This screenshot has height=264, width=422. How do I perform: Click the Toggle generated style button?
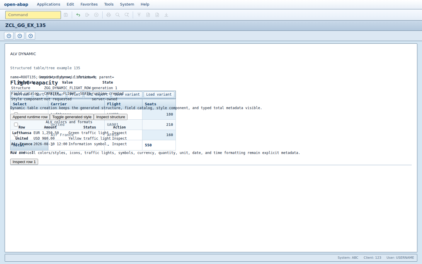click(x=72, y=117)
